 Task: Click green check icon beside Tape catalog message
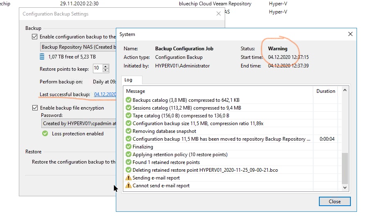click(129, 116)
